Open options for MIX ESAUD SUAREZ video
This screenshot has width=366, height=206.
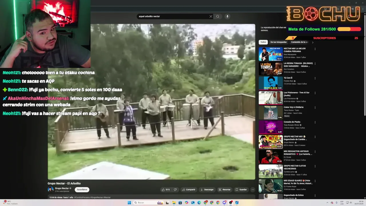315,181
